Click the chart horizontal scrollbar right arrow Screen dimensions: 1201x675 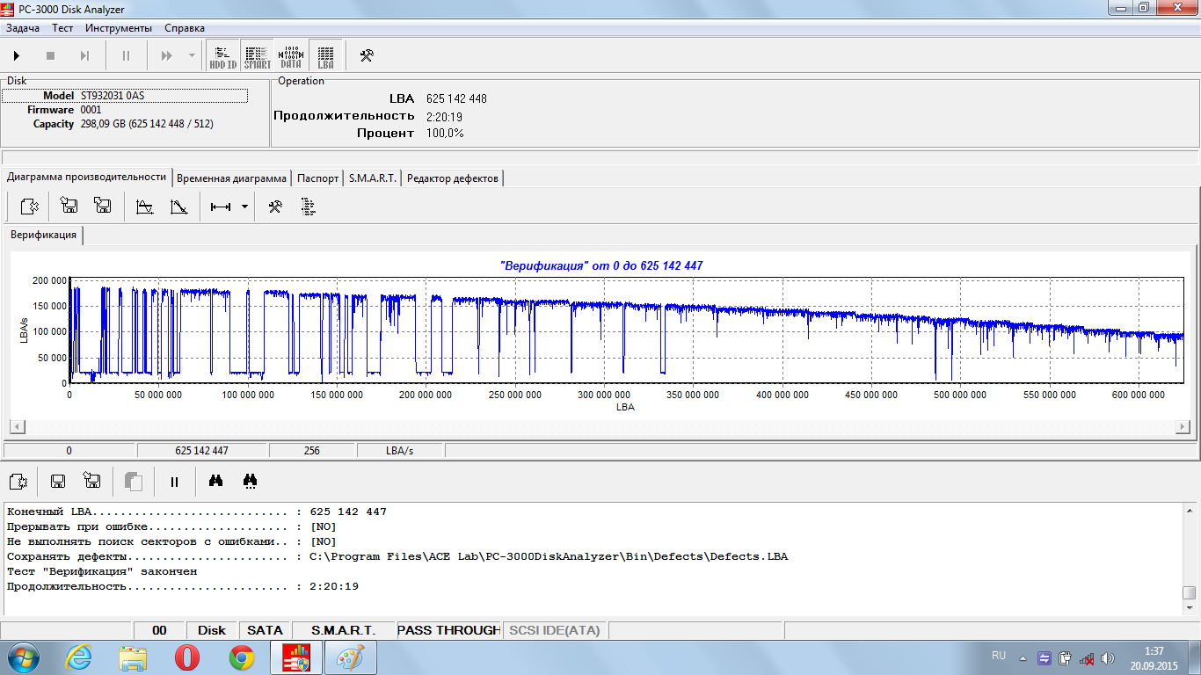pos(1183,427)
